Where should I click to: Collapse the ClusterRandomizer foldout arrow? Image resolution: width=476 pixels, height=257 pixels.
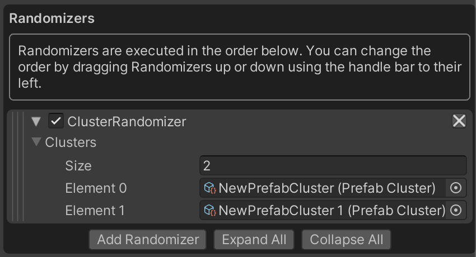click(36, 121)
